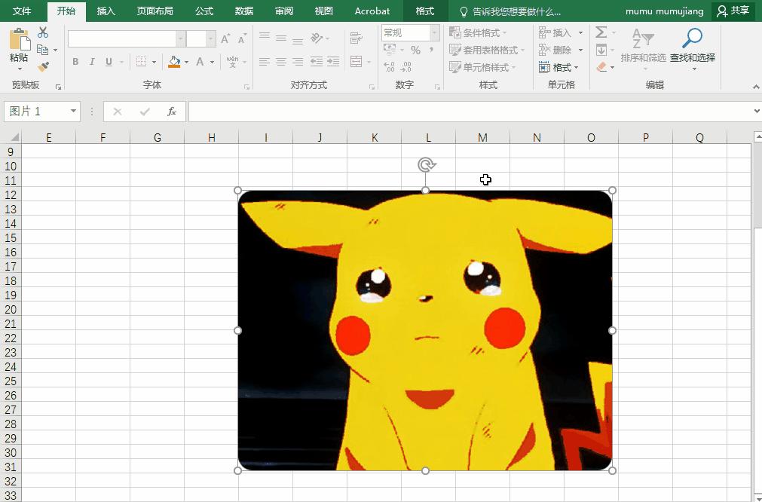Screen dimensions: 762x502
Task: Expand the Name Box dropdown arrow
Action: (x=73, y=112)
